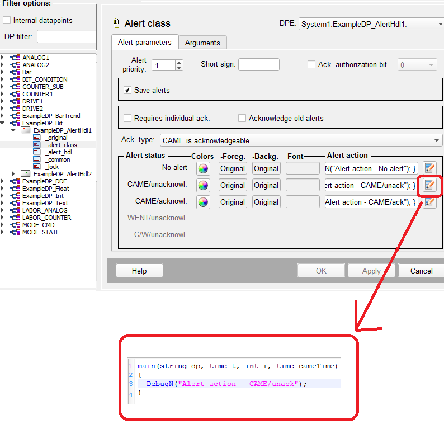444x424 pixels.
Task: Open script editor for CAME/acknowl. action
Action: tap(429, 202)
